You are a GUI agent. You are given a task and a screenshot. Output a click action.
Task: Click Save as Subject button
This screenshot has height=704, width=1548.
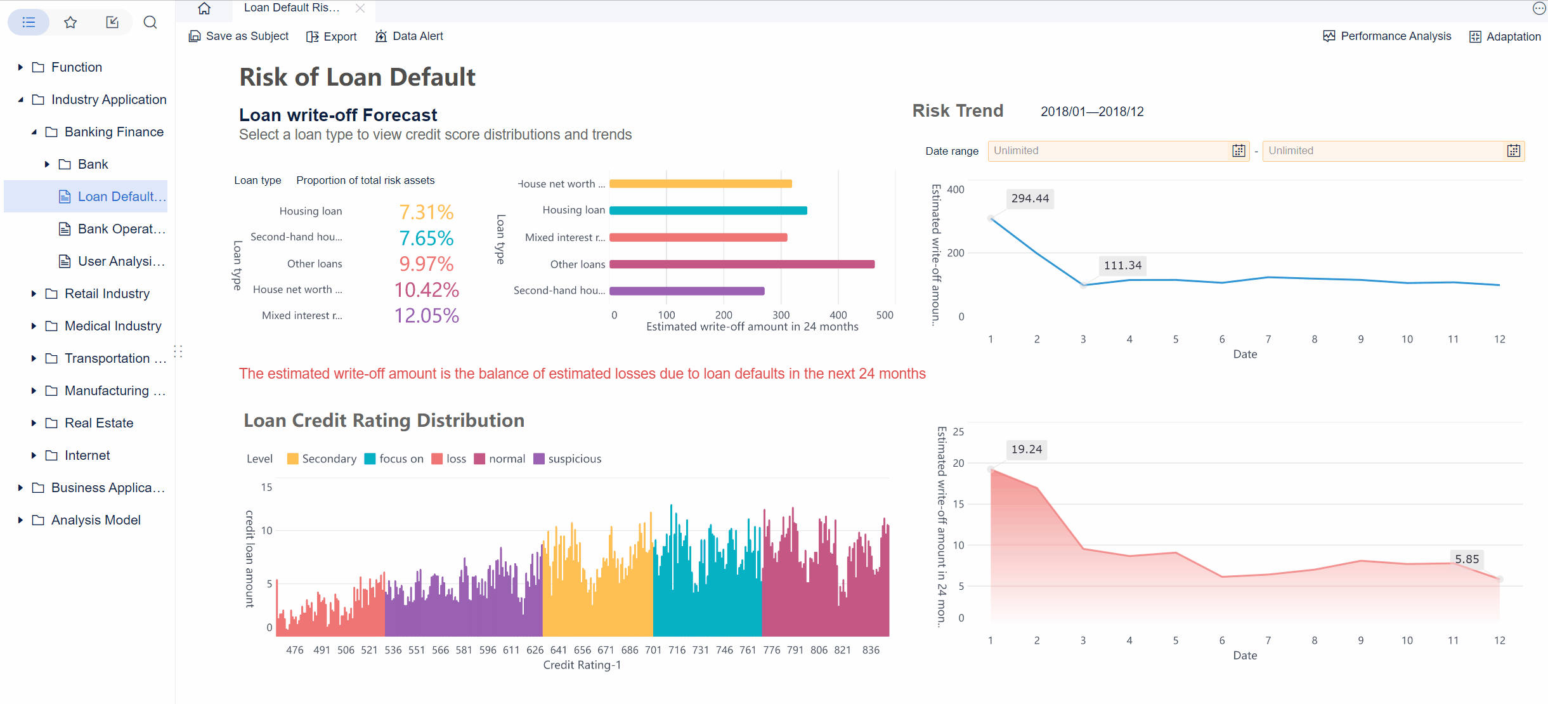[x=238, y=37]
